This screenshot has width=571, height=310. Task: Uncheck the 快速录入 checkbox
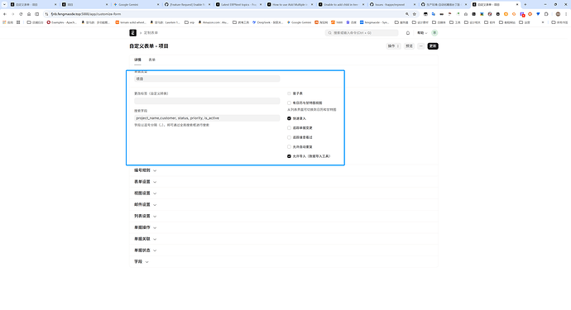pos(289,118)
